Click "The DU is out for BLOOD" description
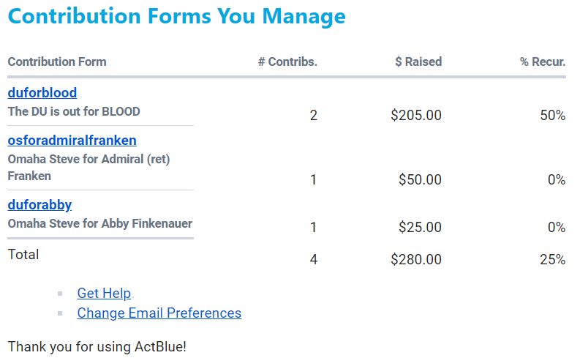 tap(74, 112)
